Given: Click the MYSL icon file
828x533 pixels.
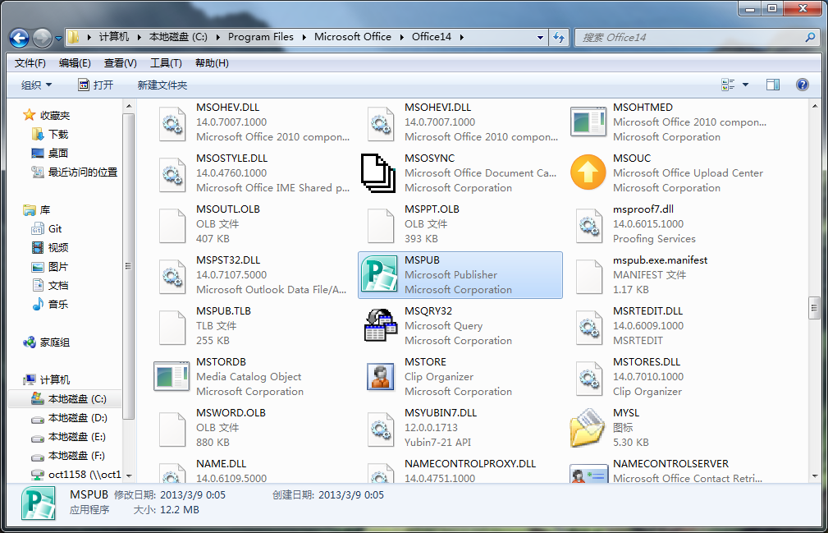Looking at the screenshot, I should [588, 428].
